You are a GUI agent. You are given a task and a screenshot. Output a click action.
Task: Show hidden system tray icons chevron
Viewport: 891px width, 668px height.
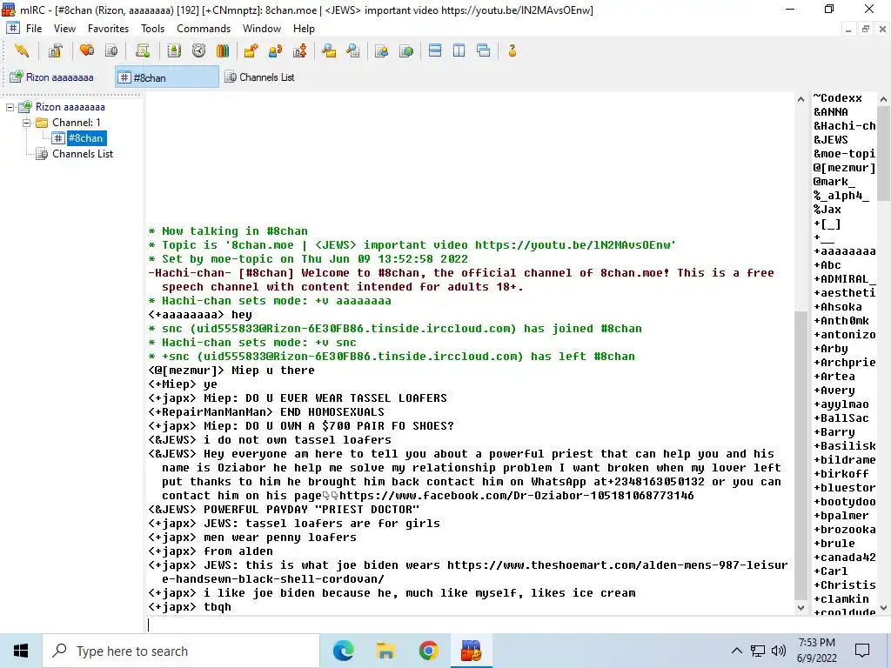tap(736, 651)
